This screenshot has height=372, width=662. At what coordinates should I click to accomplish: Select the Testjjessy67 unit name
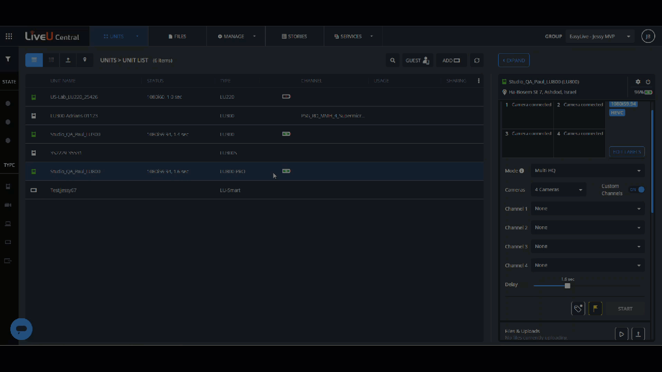pos(63,190)
